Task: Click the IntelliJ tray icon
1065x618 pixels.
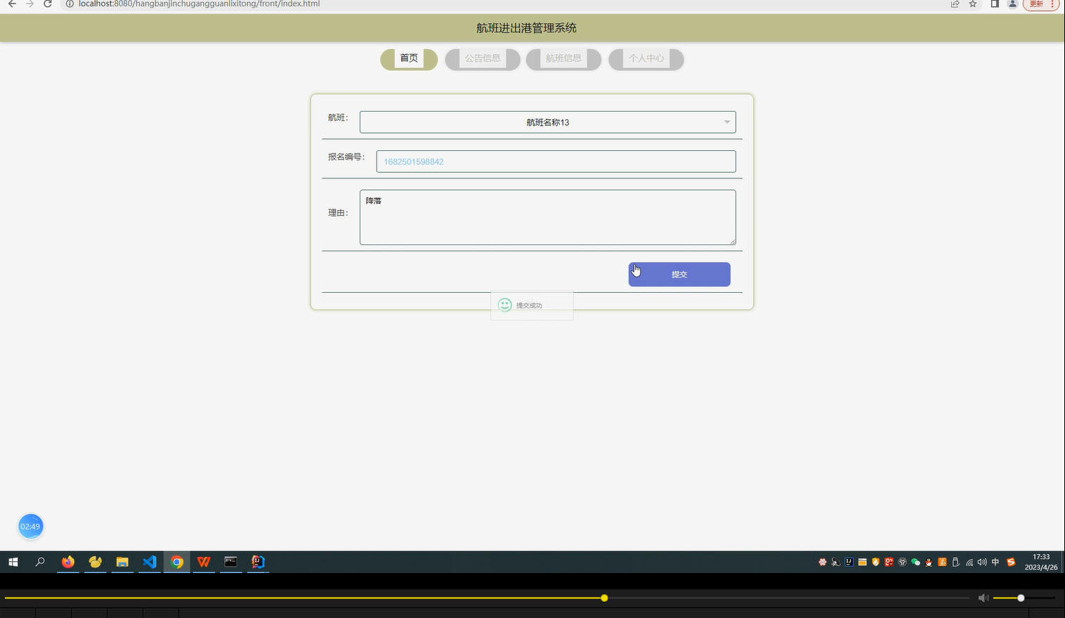Action: (849, 562)
